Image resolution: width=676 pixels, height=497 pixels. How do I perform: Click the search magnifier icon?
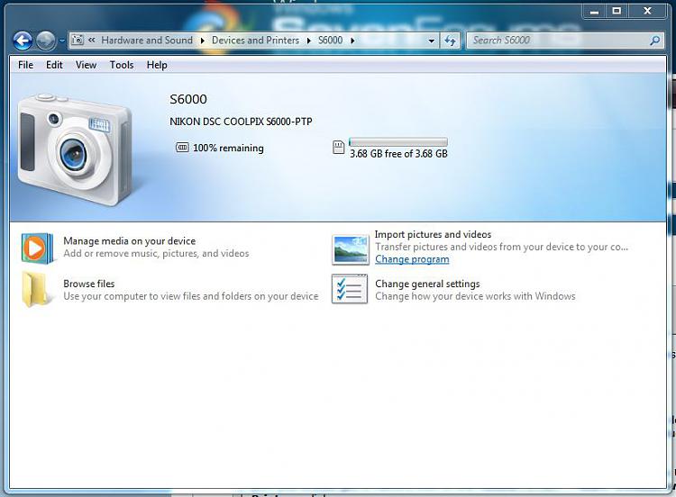coord(655,41)
